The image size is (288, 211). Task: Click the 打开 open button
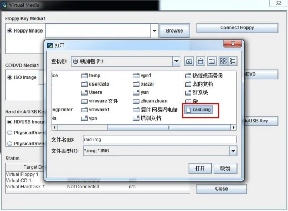pyautogui.click(x=200, y=168)
